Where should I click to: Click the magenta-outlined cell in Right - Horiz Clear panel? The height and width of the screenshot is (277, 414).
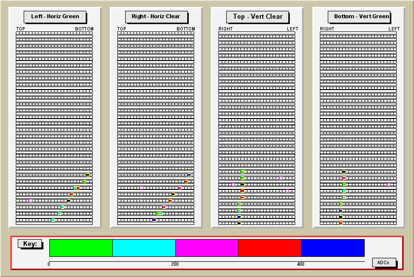(142, 188)
